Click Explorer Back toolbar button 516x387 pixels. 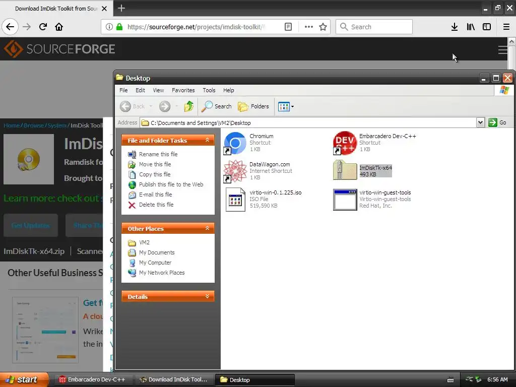(x=133, y=106)
